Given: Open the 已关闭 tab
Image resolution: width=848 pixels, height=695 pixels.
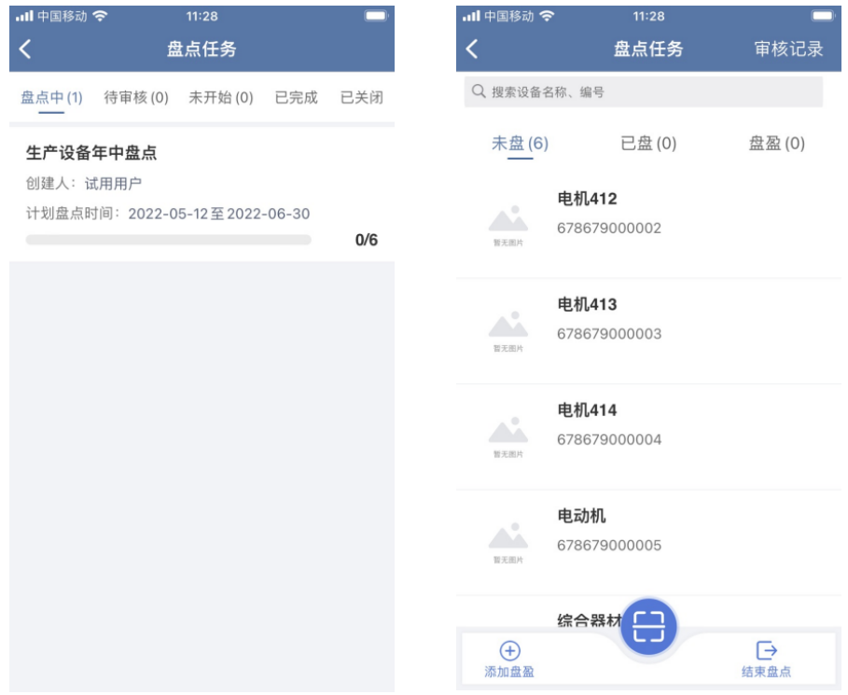Looking at the screenshot, I should click(361, 97).
